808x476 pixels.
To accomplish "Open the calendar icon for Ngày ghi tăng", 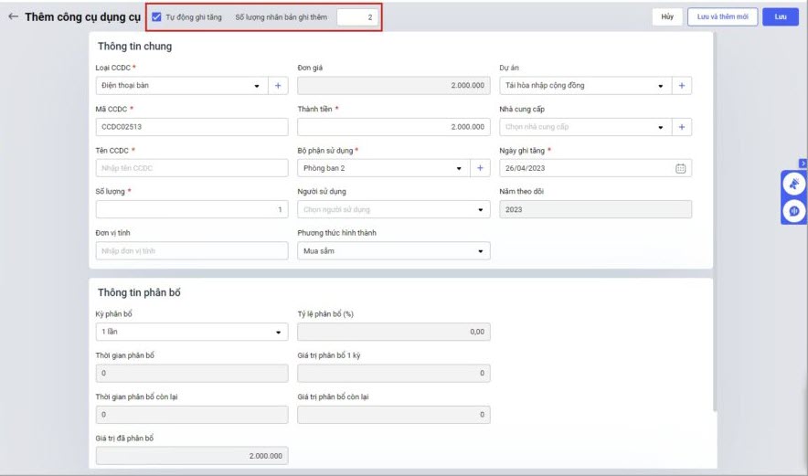I will pyautogui.click(x=680, y=168).
